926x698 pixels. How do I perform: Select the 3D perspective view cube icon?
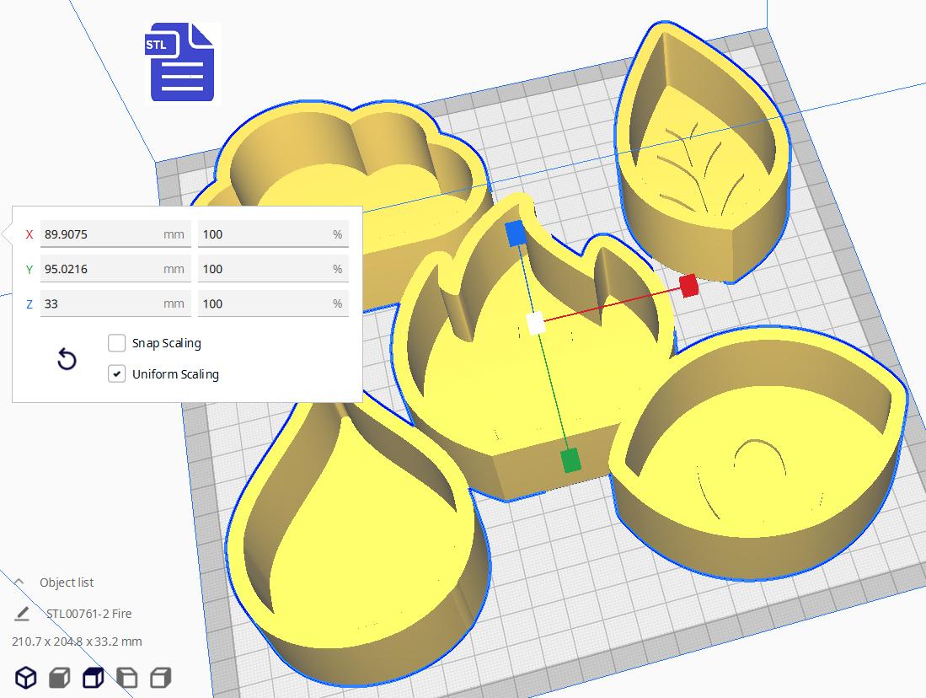(26, 677)
